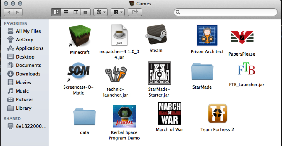Viewport: 282px width, 146px height.
Task: Click the Kerbal Space Program Demo label
Action: (124, 135)
